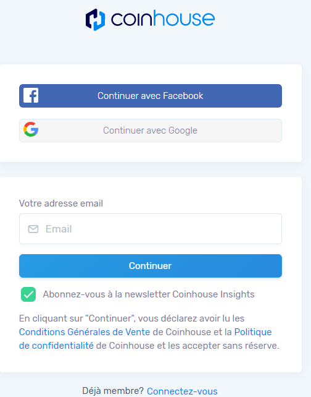Screen dimensions: 311x397
Task: Continue with Google sign-up
Action: tap(151, 130)
